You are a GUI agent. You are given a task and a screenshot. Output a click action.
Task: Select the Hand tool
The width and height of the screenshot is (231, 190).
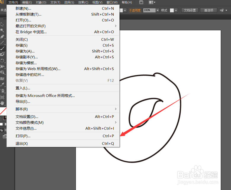[2, 103]
